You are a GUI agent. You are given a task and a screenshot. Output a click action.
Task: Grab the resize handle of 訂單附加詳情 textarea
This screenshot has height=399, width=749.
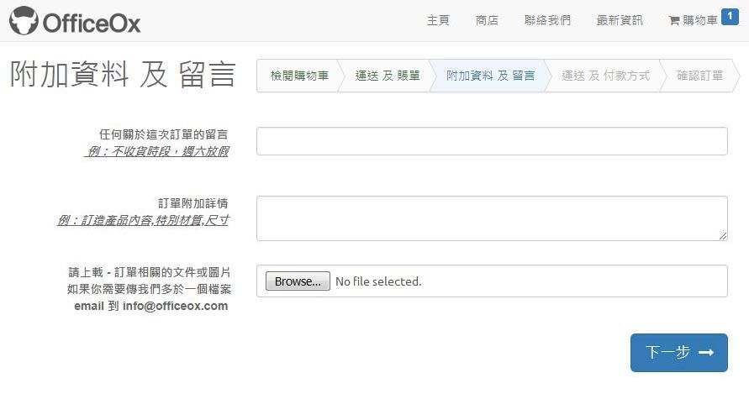click(x=723, y=236)
